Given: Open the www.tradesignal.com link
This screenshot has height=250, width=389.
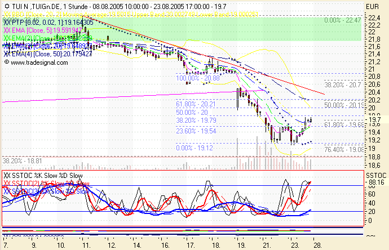Looking at the screenshot, I should pyautogui.click(x=36, y=63).
